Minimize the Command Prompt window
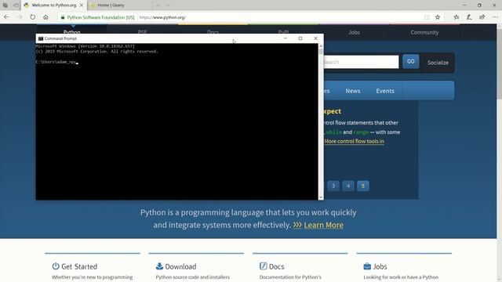Image resolution: width=502 pixels, height=282 pixels. tap(285, 38)
